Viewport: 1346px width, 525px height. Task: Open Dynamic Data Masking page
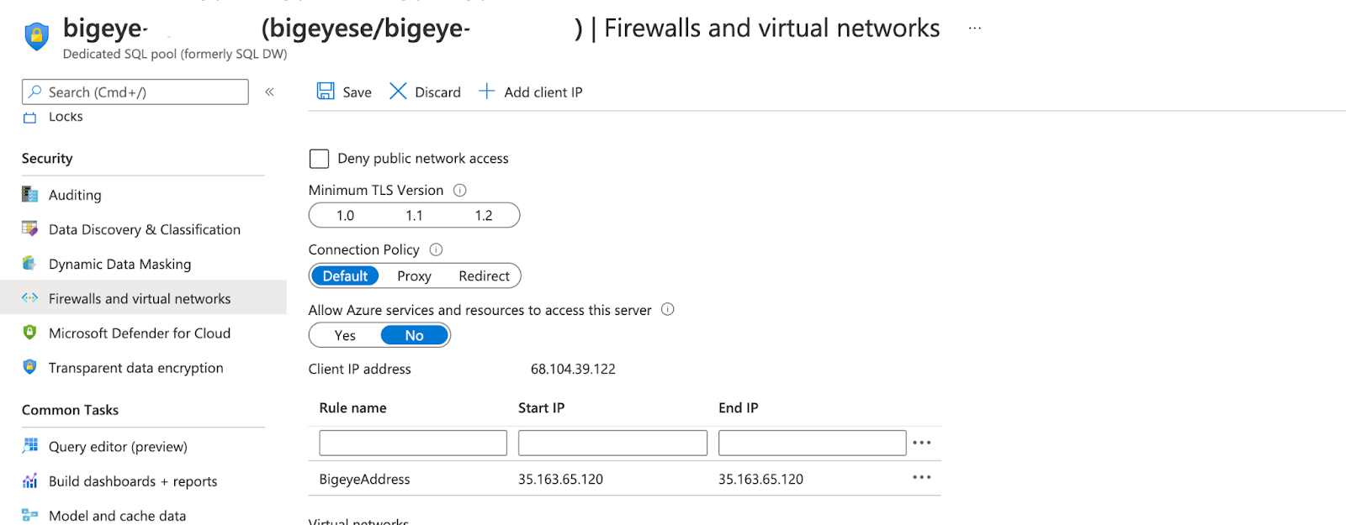point(119,264)
